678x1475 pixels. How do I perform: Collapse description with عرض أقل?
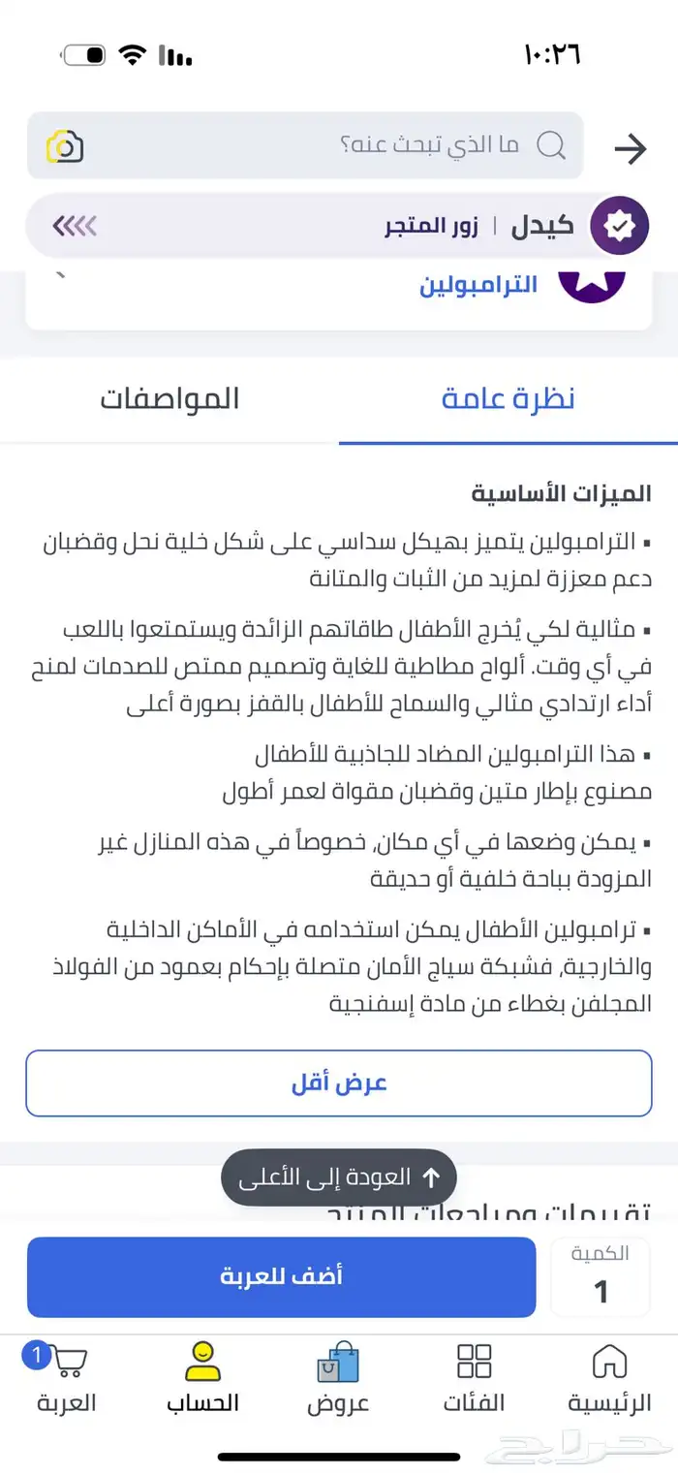pos(339,1083)
